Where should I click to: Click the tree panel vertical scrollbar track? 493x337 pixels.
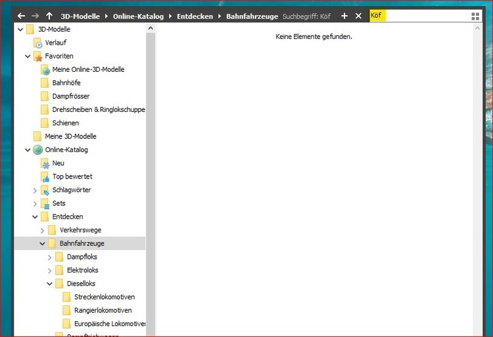(151, 184)
